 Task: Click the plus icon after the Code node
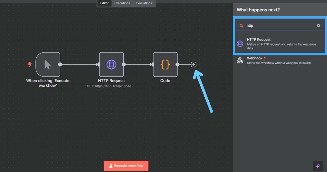pyautogui.click(x=193, y=64)
